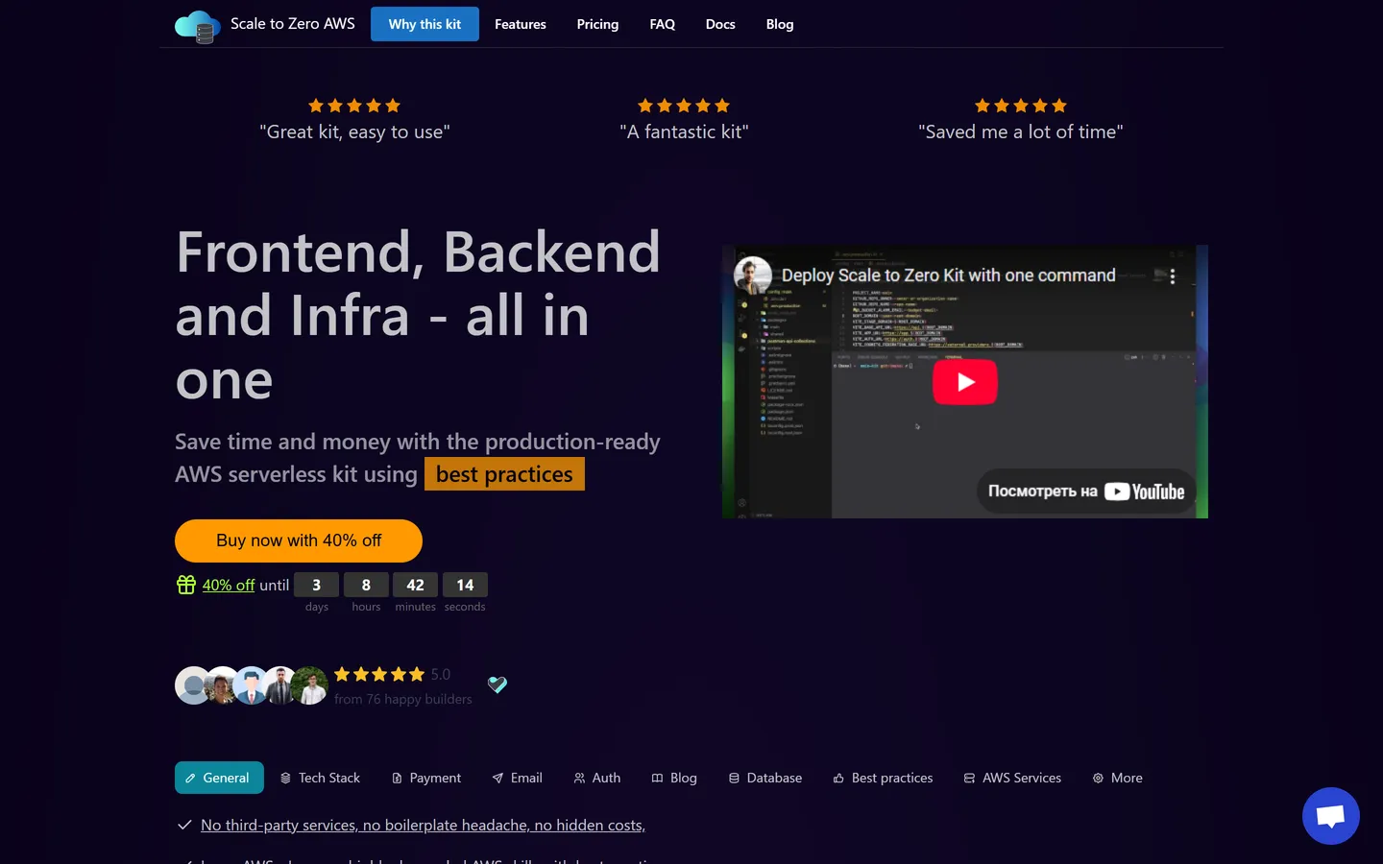Click the five-star rating above "Saved me a lot of time"
The height and width of the screenshot is (864, 1383).
[1021, 106]
